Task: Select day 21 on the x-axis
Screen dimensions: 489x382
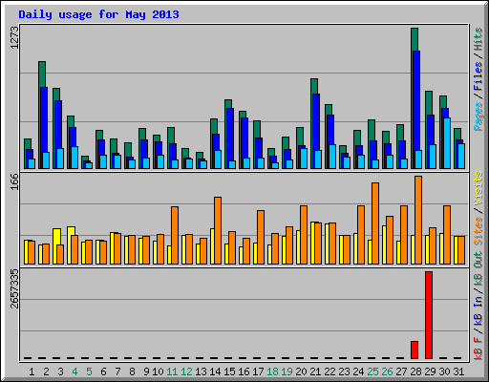Action: [315, 371]
